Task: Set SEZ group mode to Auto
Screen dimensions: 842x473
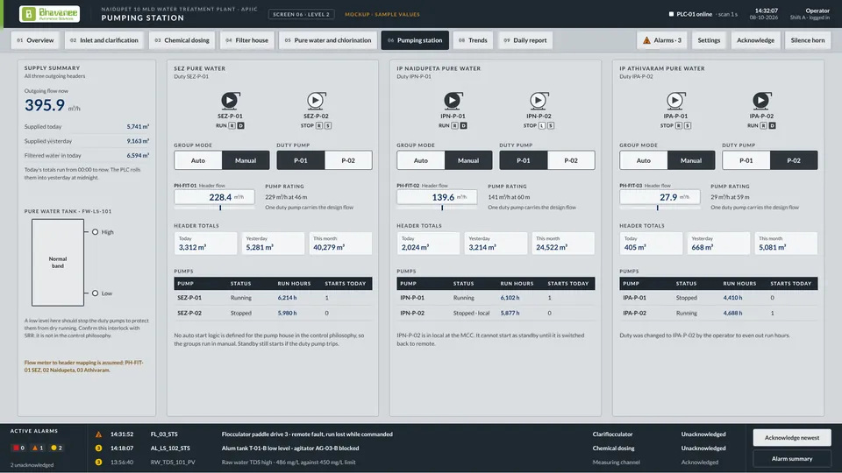Action: click(x=198, y=160)
